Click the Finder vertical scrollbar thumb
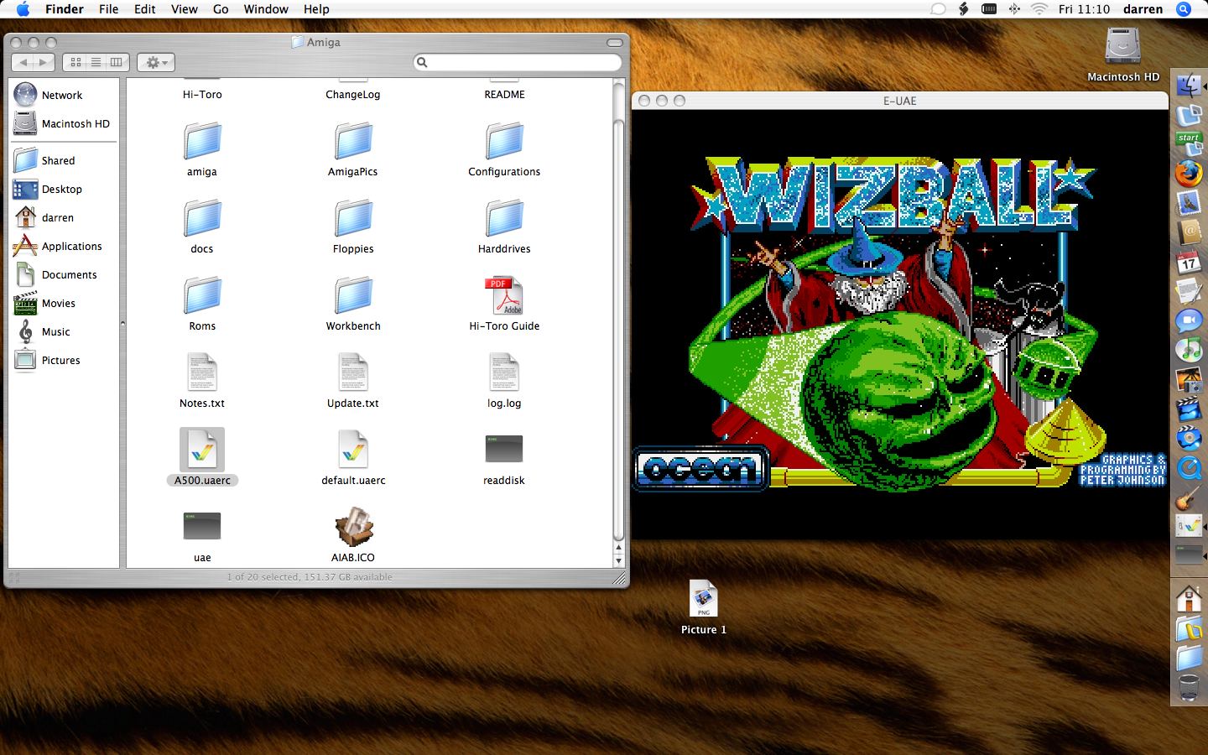Viewport: 1208px width, 755px height. click(619, 330)
